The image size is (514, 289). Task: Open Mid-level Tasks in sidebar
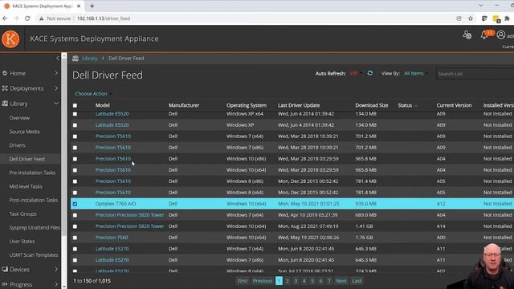click(x=26, y=186)
